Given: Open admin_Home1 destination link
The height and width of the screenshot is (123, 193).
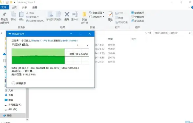Looking at the screenshot, I should [69, 41].
